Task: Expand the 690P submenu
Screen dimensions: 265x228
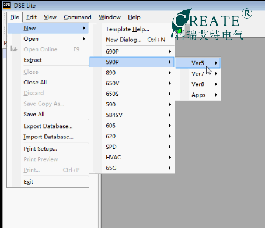Action: tap(132, 52)
